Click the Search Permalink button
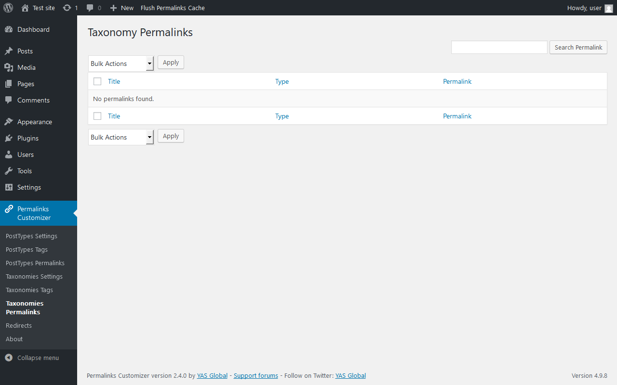 click(578, 47)
